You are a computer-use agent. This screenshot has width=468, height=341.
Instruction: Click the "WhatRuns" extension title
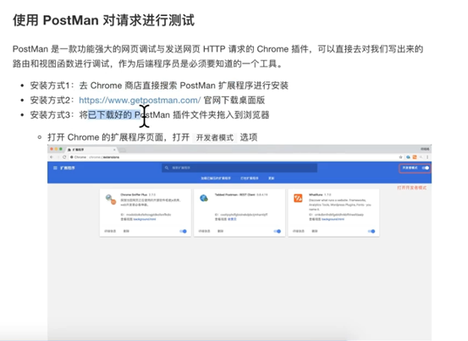pos(316,195)
